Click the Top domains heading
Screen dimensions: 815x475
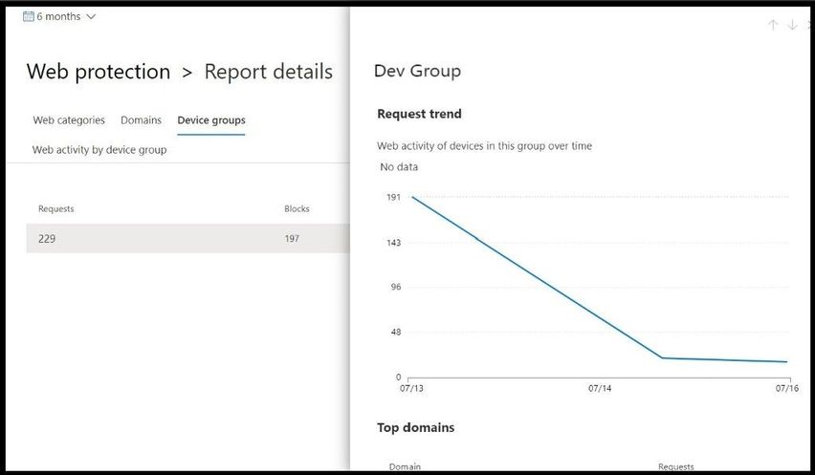(x=416, y=427)
